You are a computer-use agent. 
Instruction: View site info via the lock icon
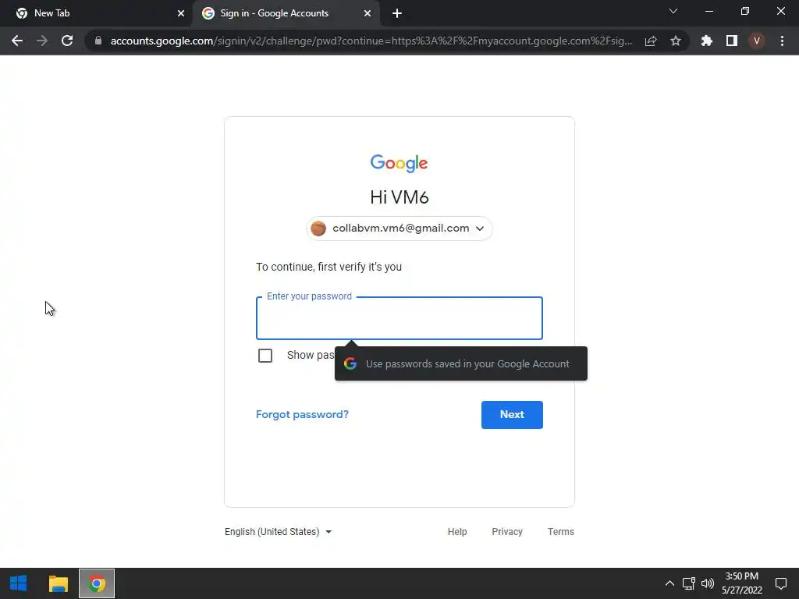click(x=98, y=41)
